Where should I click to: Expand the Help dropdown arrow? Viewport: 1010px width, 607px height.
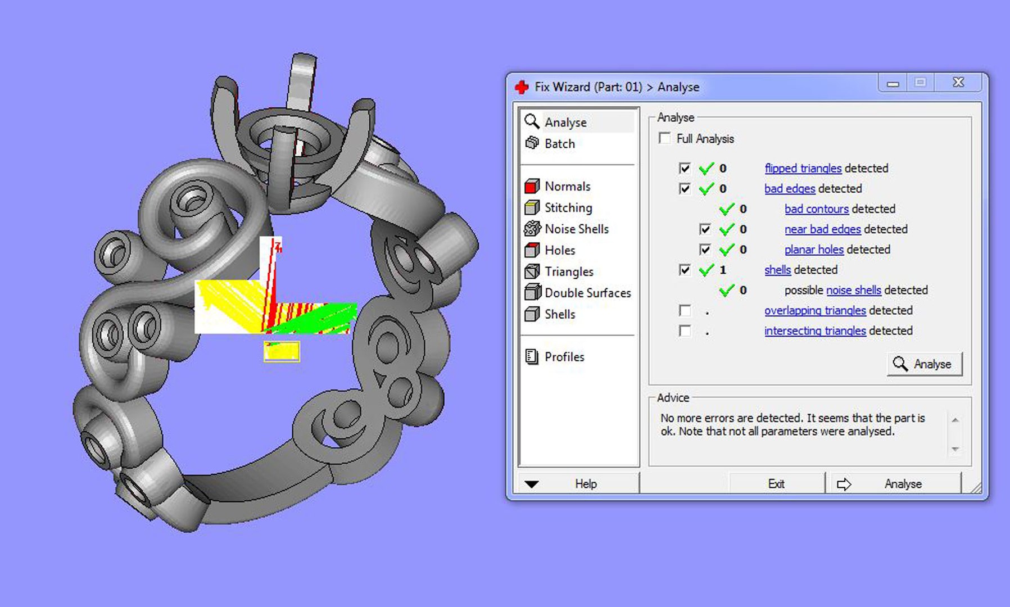pos(532,484)
